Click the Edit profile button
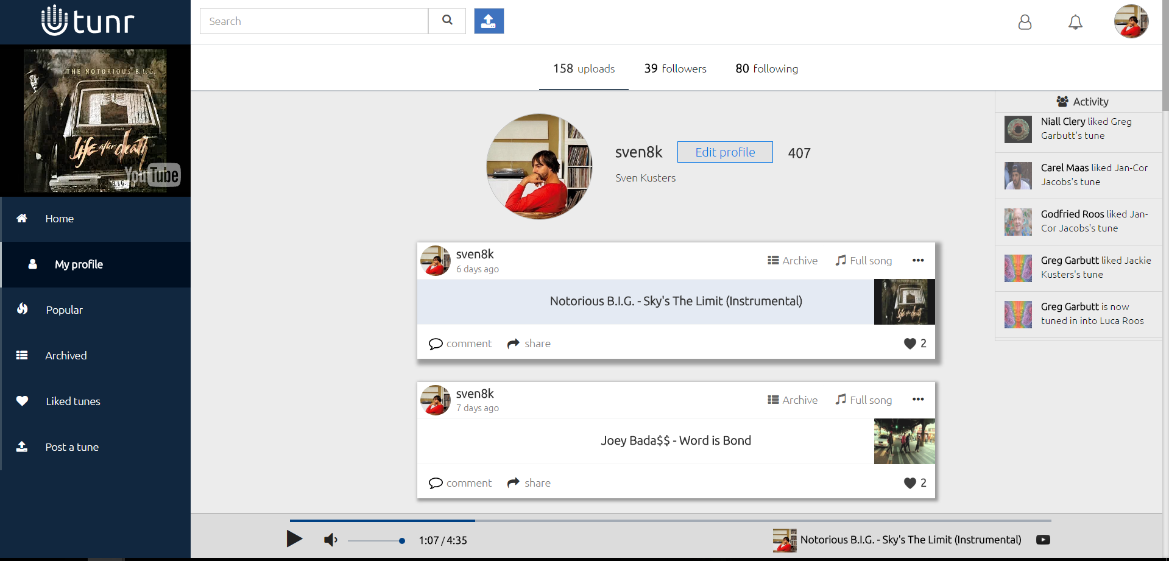The image size is (1169, 561). [725, 152]
